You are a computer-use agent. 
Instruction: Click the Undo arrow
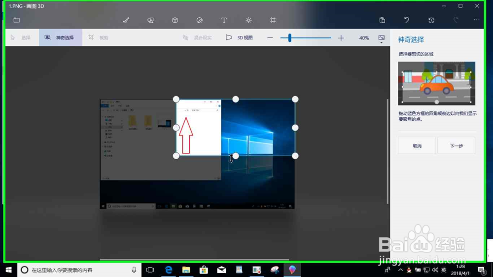[407, 20]
